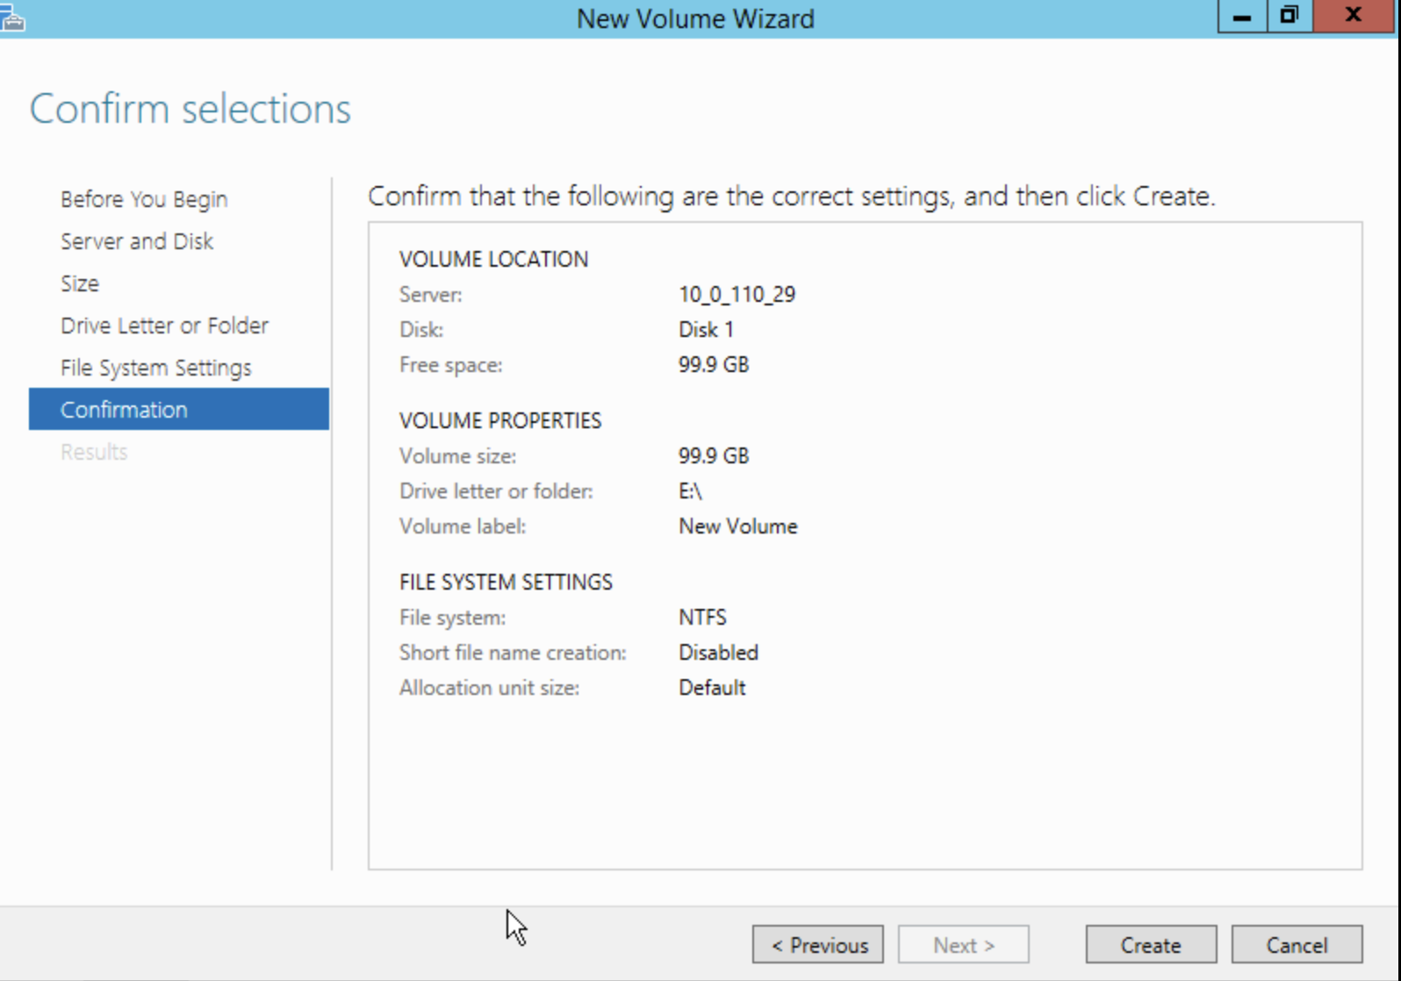Viewport: 1401px width, 981px height.
Task: Click the New Volume Wizard window icon
Action: tap(12, 18)
